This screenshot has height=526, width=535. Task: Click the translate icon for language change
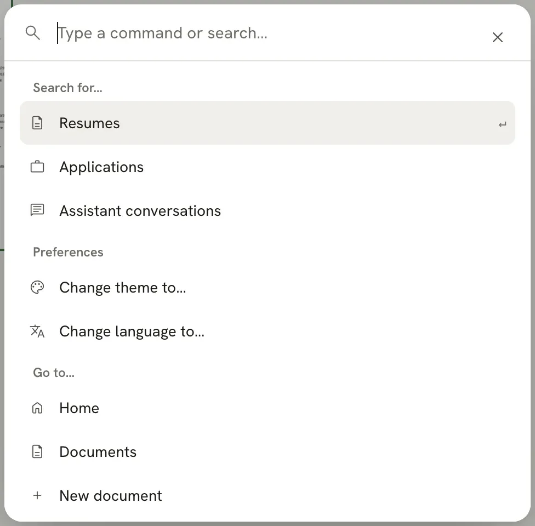pos(37,331)
